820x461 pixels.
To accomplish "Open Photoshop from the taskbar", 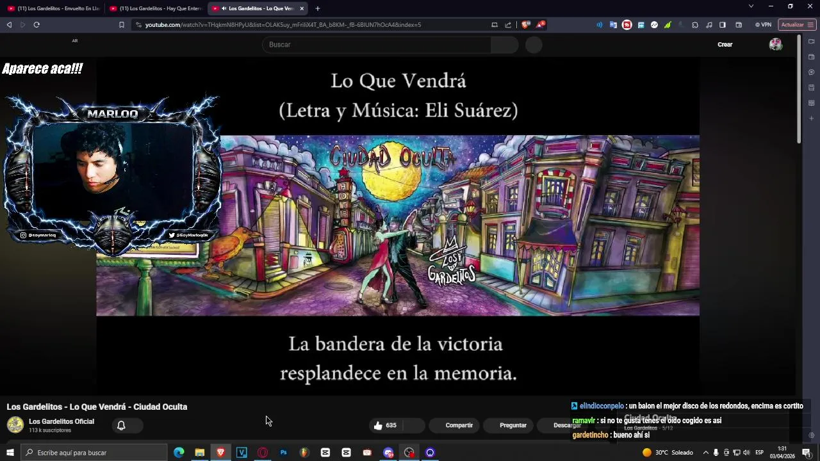I will [x=283, y=453].
